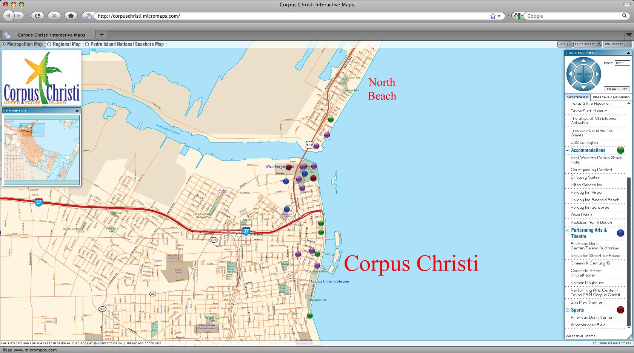Click the Google search input field
The width and height of the screenshot is (634, 353).
574,16
